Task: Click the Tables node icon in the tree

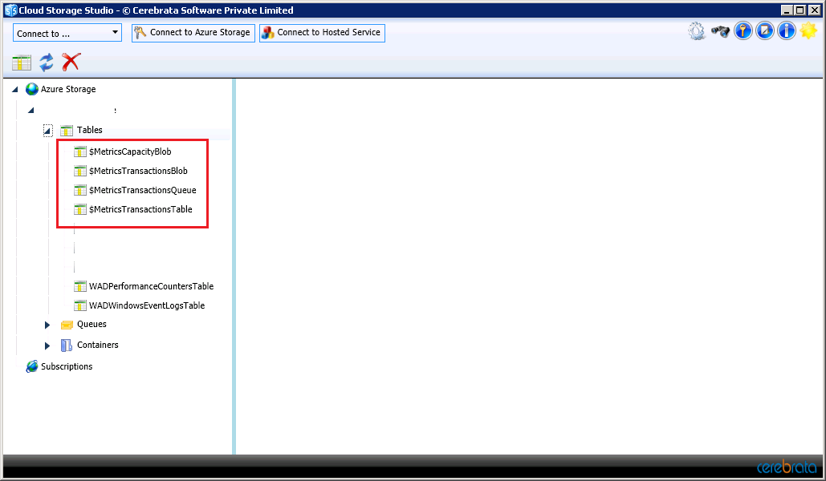Action: (x=67, y=130)
